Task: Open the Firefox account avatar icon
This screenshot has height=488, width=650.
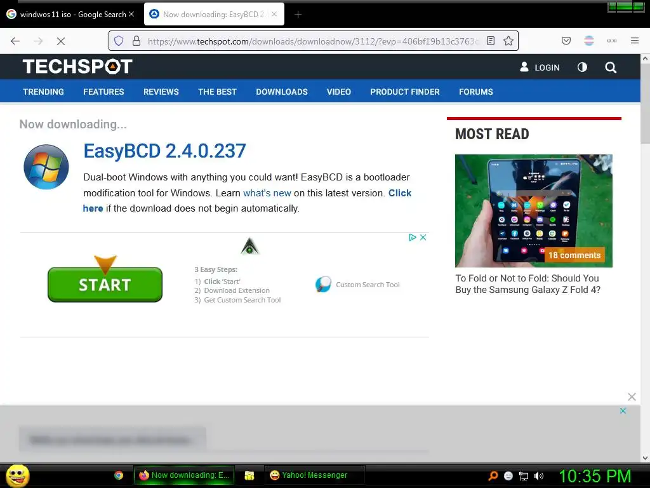Action: pyautogui.click(x=589, y=41)
